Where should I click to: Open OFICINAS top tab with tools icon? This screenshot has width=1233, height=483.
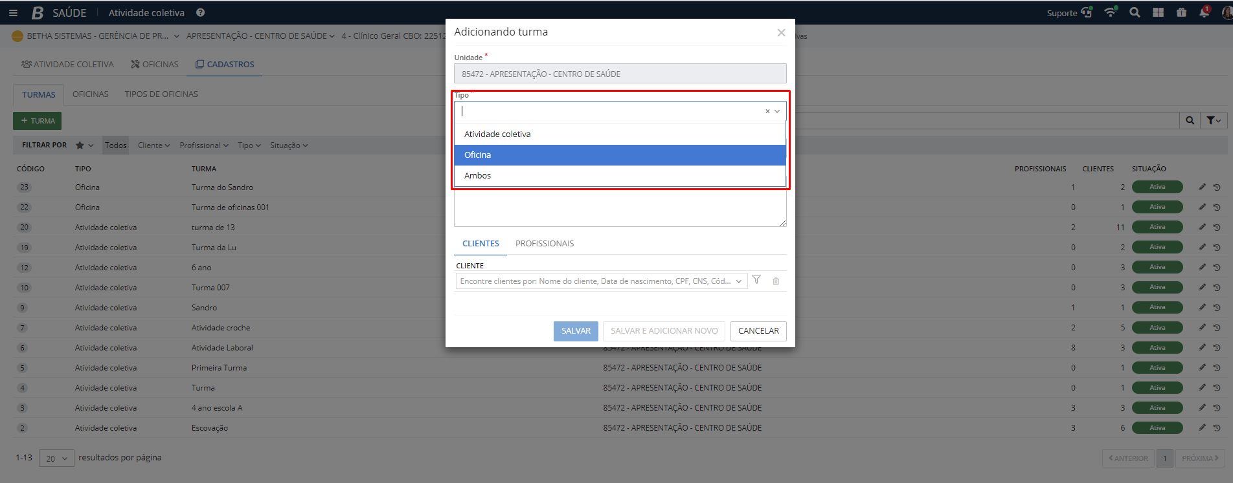[x=155, y=65]
